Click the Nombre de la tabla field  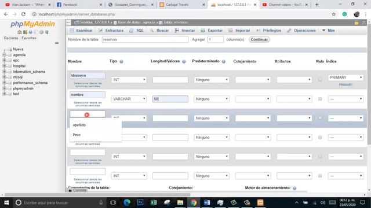click(x=146, y=39)
